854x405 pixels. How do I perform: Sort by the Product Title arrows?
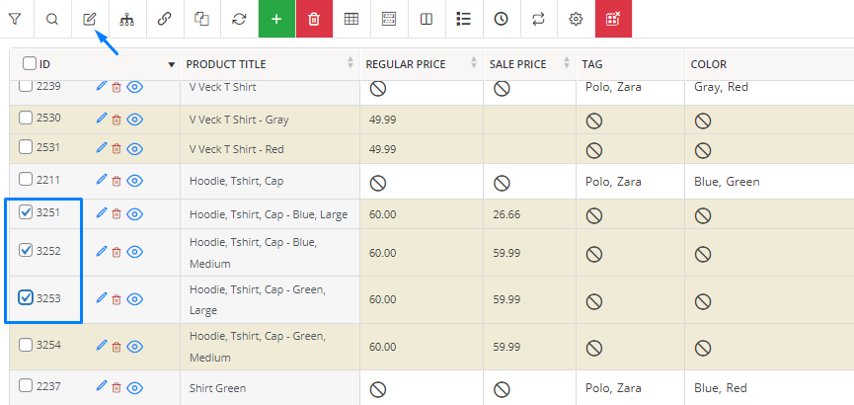(350, 63)
